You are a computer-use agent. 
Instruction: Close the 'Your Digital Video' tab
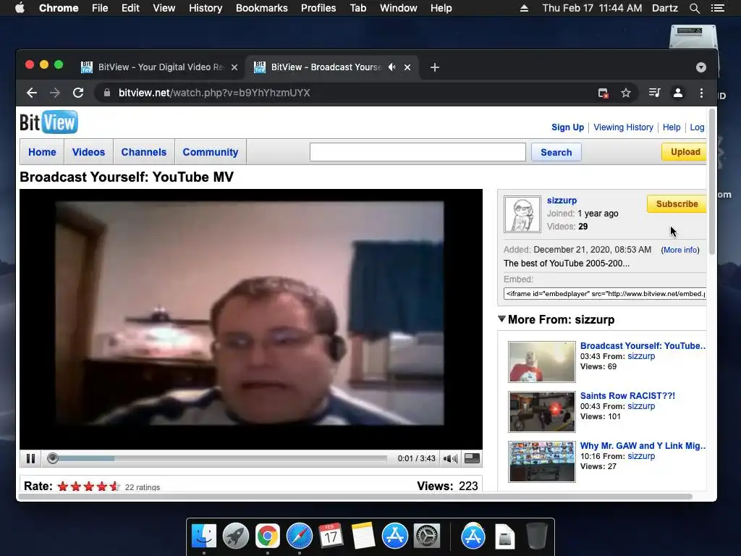(234, 67)
